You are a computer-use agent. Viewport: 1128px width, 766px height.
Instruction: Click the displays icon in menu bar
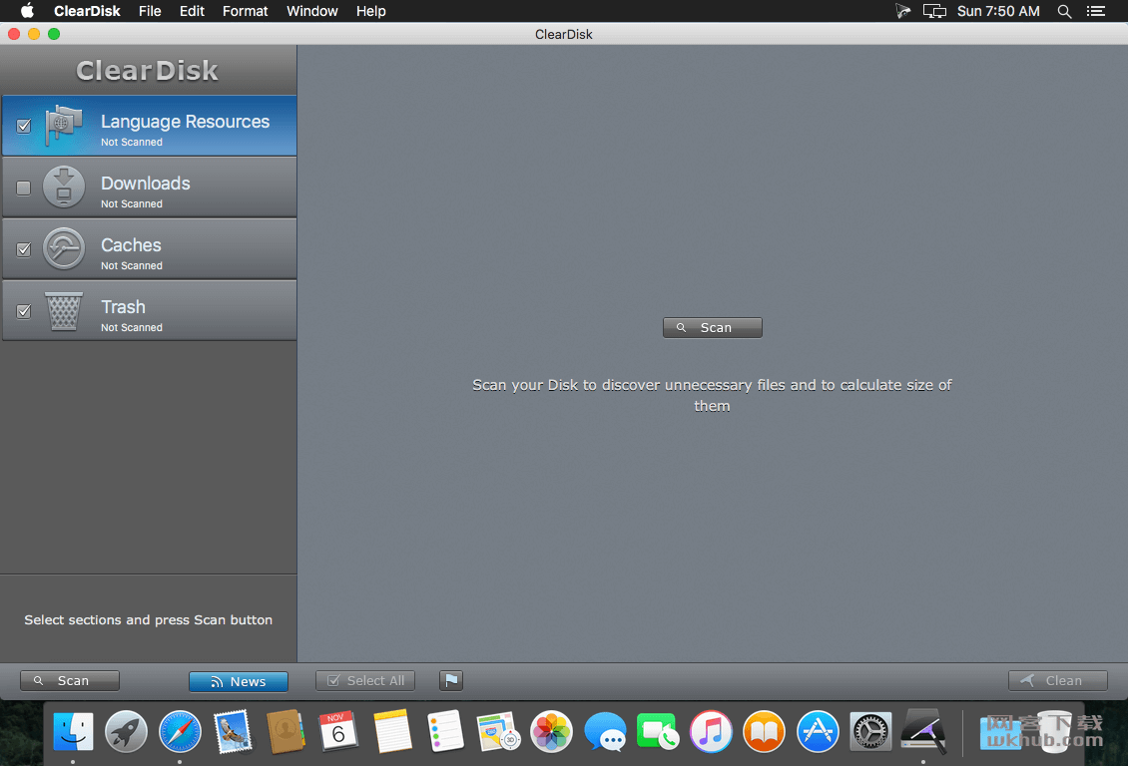[934, 12]
